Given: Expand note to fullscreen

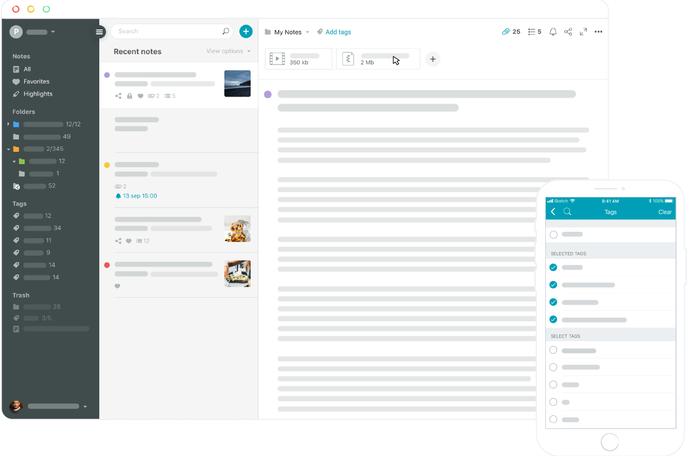Looking at the screenshot, I should 583,32.
